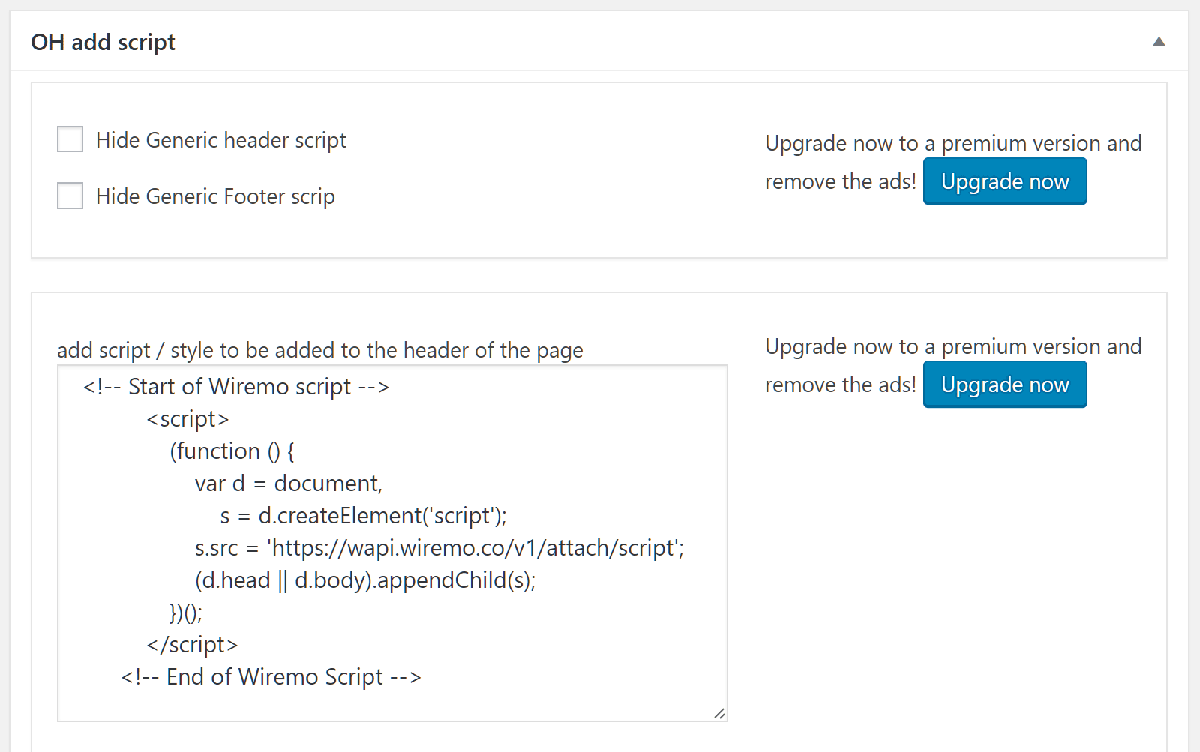Enable Hide Generic header script checkbox

(x=70, y=139)
